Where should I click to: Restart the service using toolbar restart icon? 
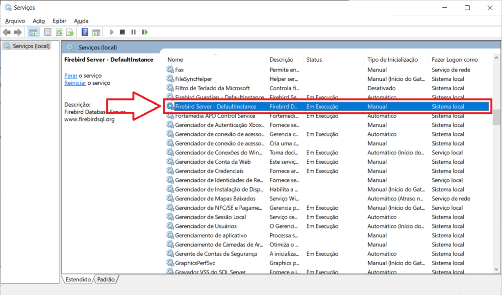[145, 32]
